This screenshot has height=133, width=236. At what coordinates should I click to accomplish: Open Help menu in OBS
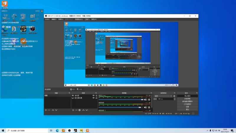(x=94, y=19)
